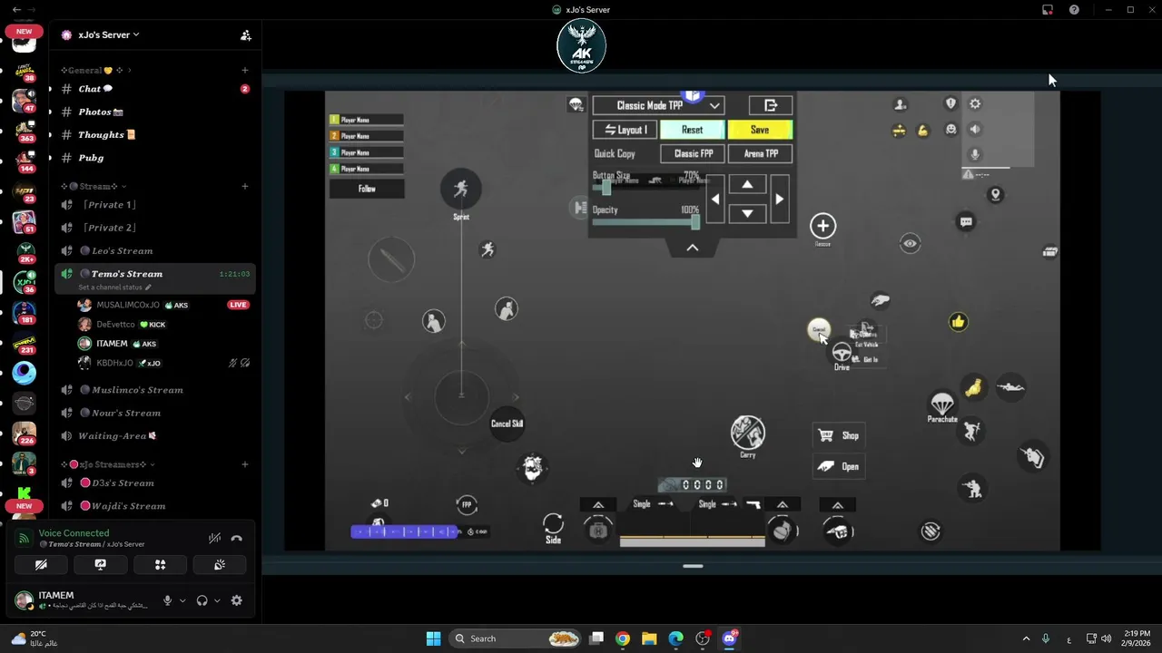Click the move-down arrow in layout panel
Screen dimensions: 1162x653
[x=747, y=213]
